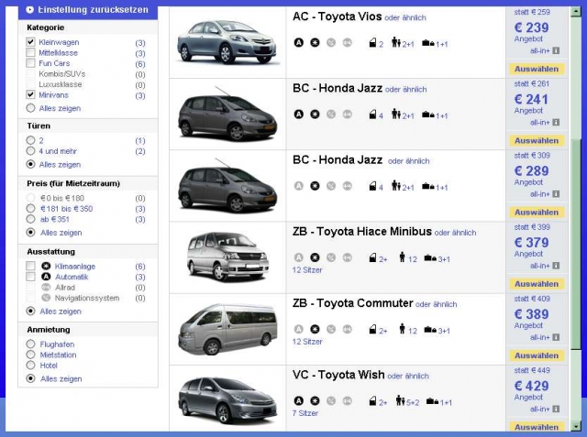Click the Toyota Vios car thumbnail

pos(227,41)
